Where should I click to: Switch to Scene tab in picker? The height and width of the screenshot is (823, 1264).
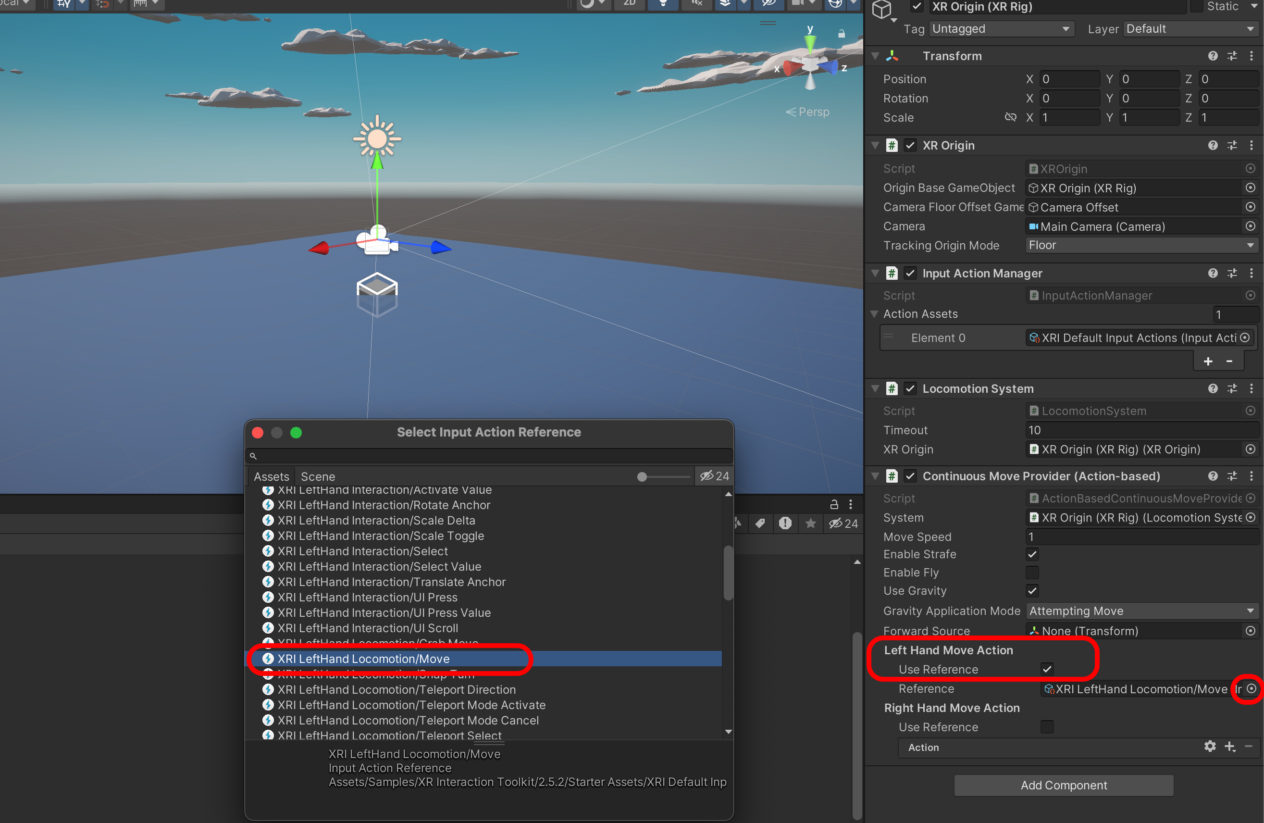pyautogui.click(x=318, y=476)
